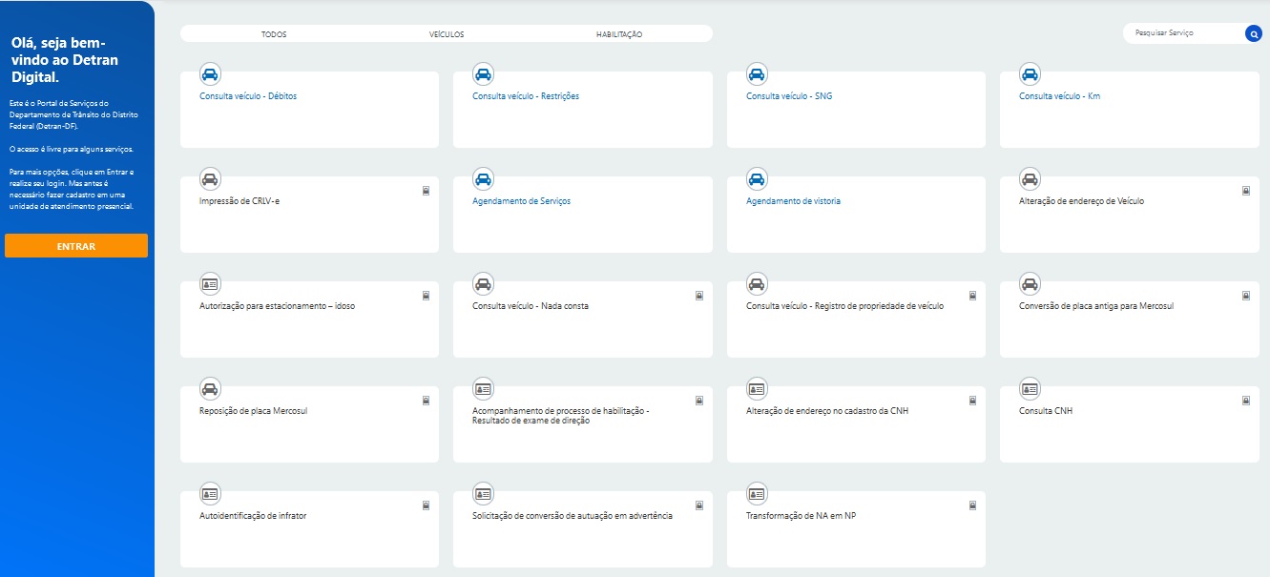The image size is (1270, 577).
Task: Select the HABILITAÇÃO filter tab
Action: (619, 34)
